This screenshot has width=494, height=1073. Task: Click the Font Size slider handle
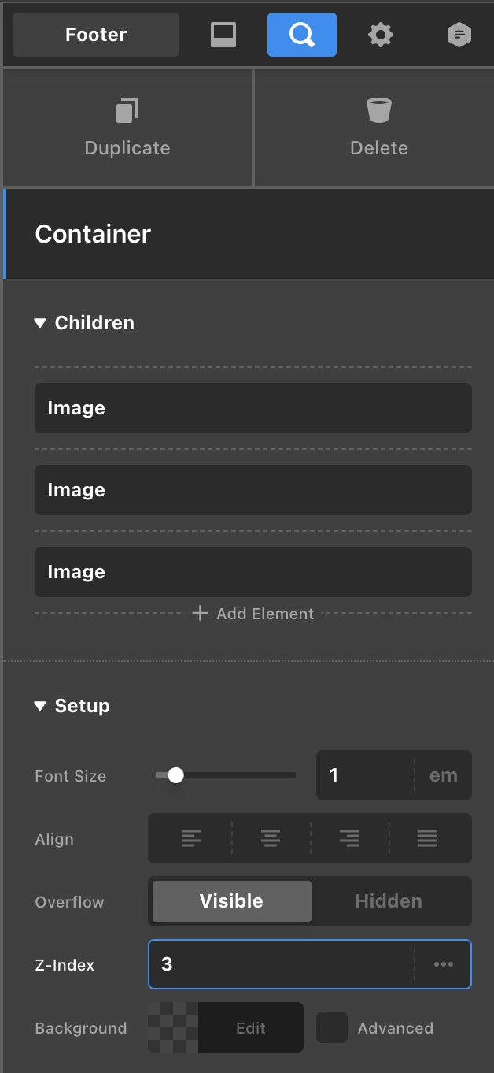pyautogui.click(x=176, y=775)
